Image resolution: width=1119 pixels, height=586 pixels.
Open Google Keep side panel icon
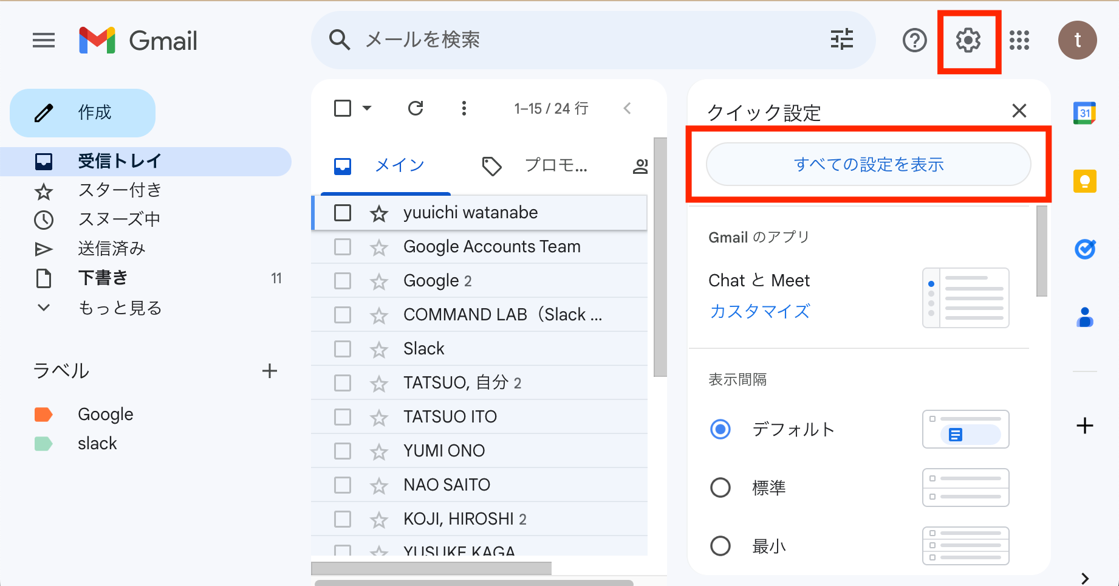pyautogui.click(x=1084, y=181)
